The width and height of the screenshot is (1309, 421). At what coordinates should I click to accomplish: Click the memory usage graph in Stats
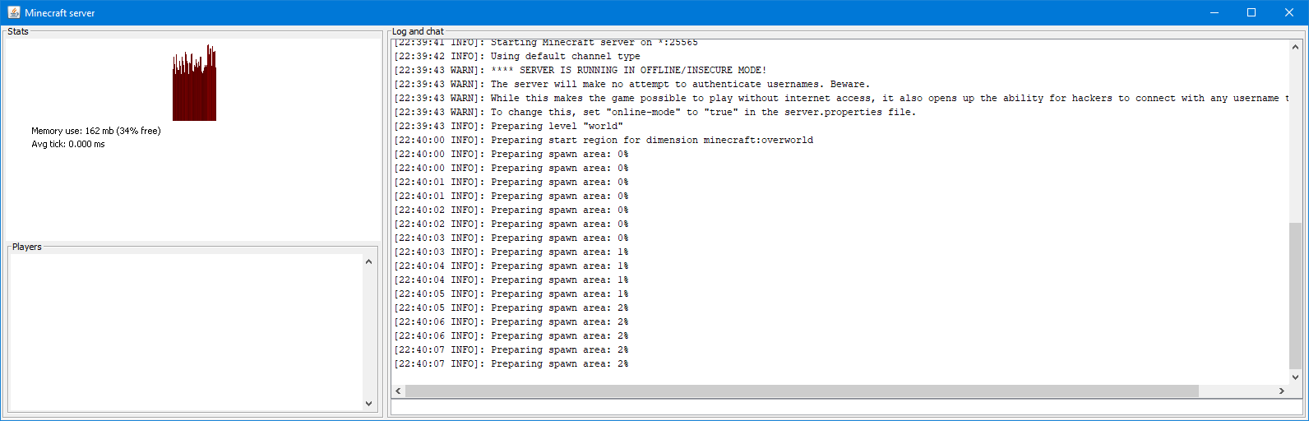194,82
